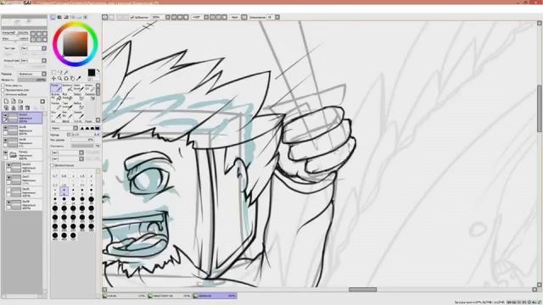This screenshot has height=305, width=543.
Task: Select the currently highlighted brush size preset
Action: [64, 191]
